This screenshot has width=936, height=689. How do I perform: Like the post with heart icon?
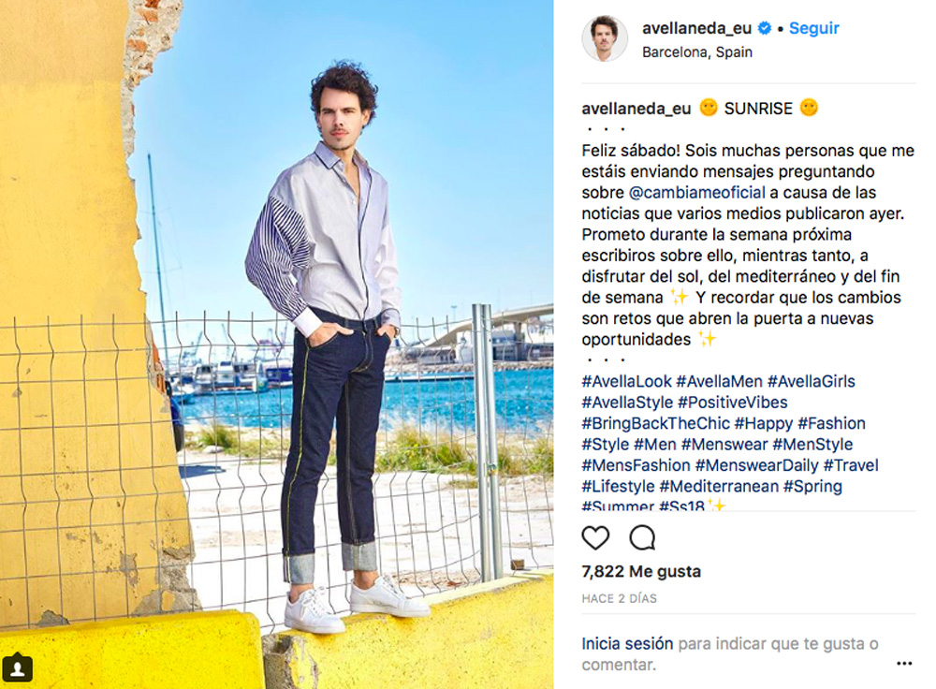pos(595,538)
